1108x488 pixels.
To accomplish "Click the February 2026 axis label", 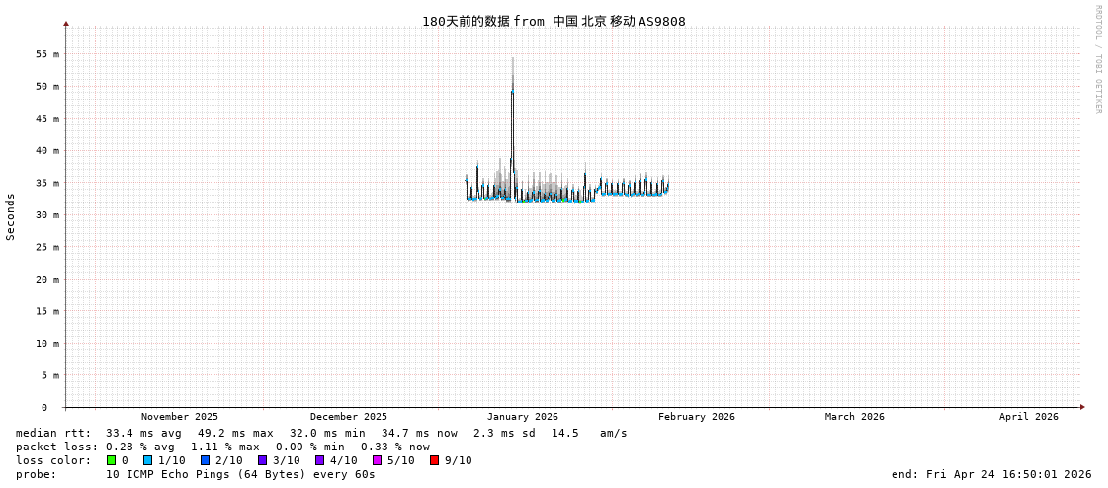I will (x=697, y=417).
